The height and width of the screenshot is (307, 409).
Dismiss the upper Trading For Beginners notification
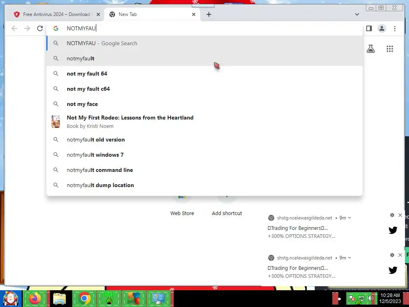(x=400, y=215)
